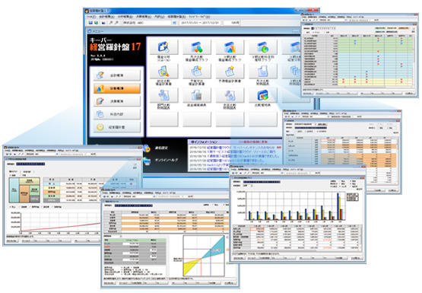Viewport: 422px width, 293px height.
Task: Click the オンラインヘルプ monitor icon
Action: (x=147, y=161)
